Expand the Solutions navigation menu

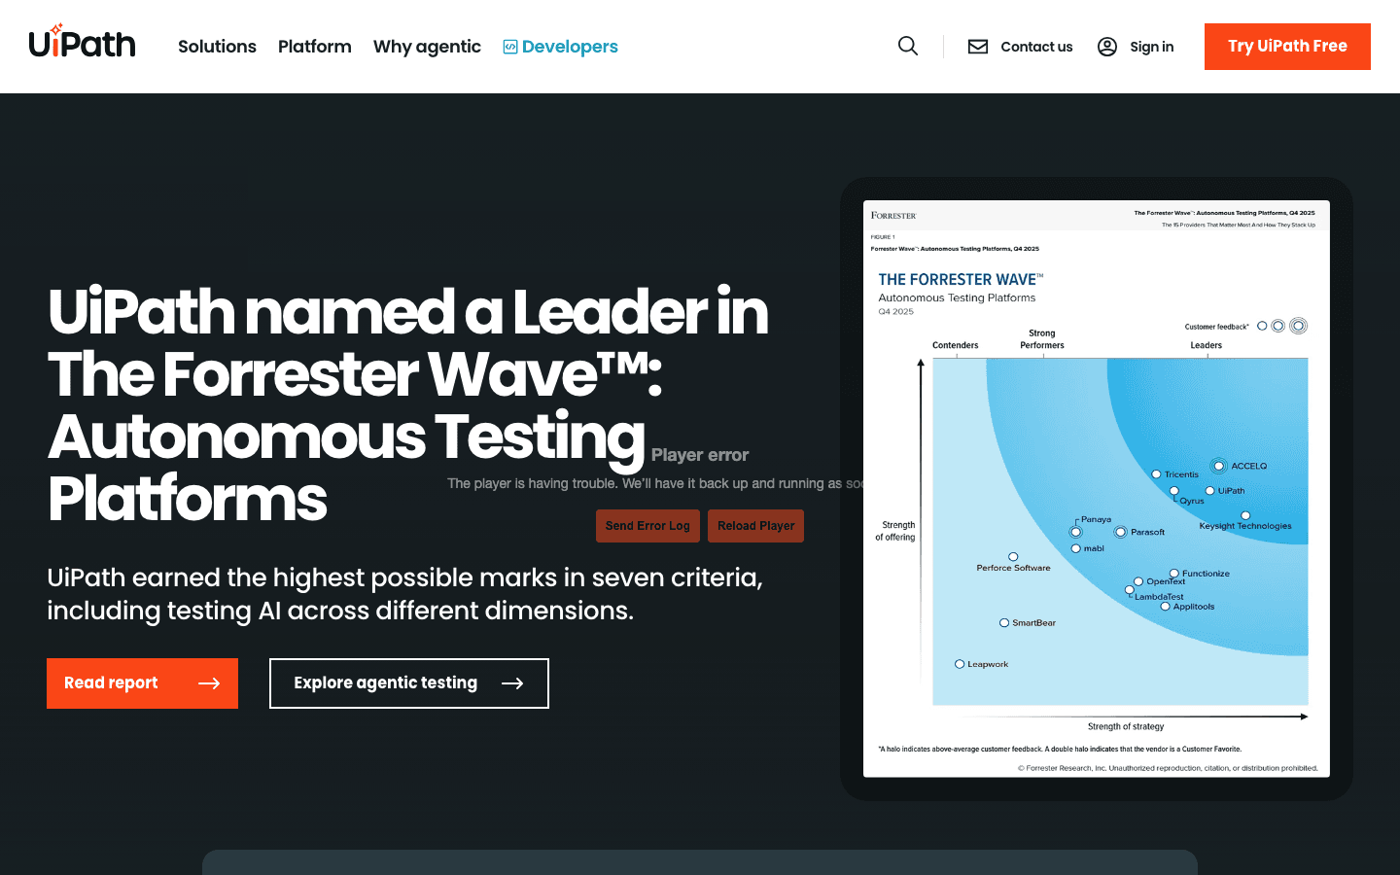217,46
